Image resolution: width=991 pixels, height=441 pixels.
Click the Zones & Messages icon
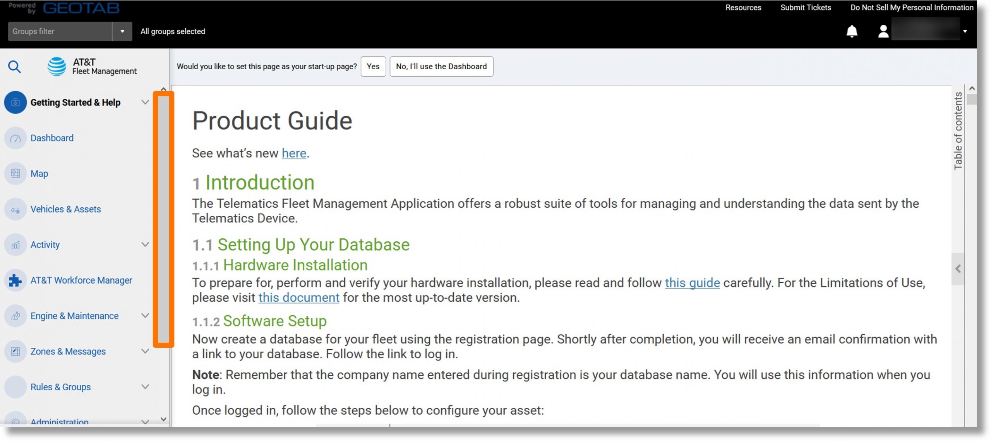(16, 351)
